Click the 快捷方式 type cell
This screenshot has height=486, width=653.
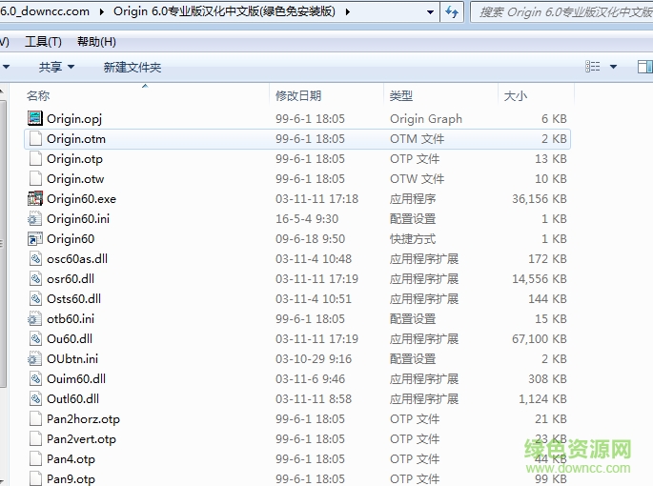tap(413, 238)
